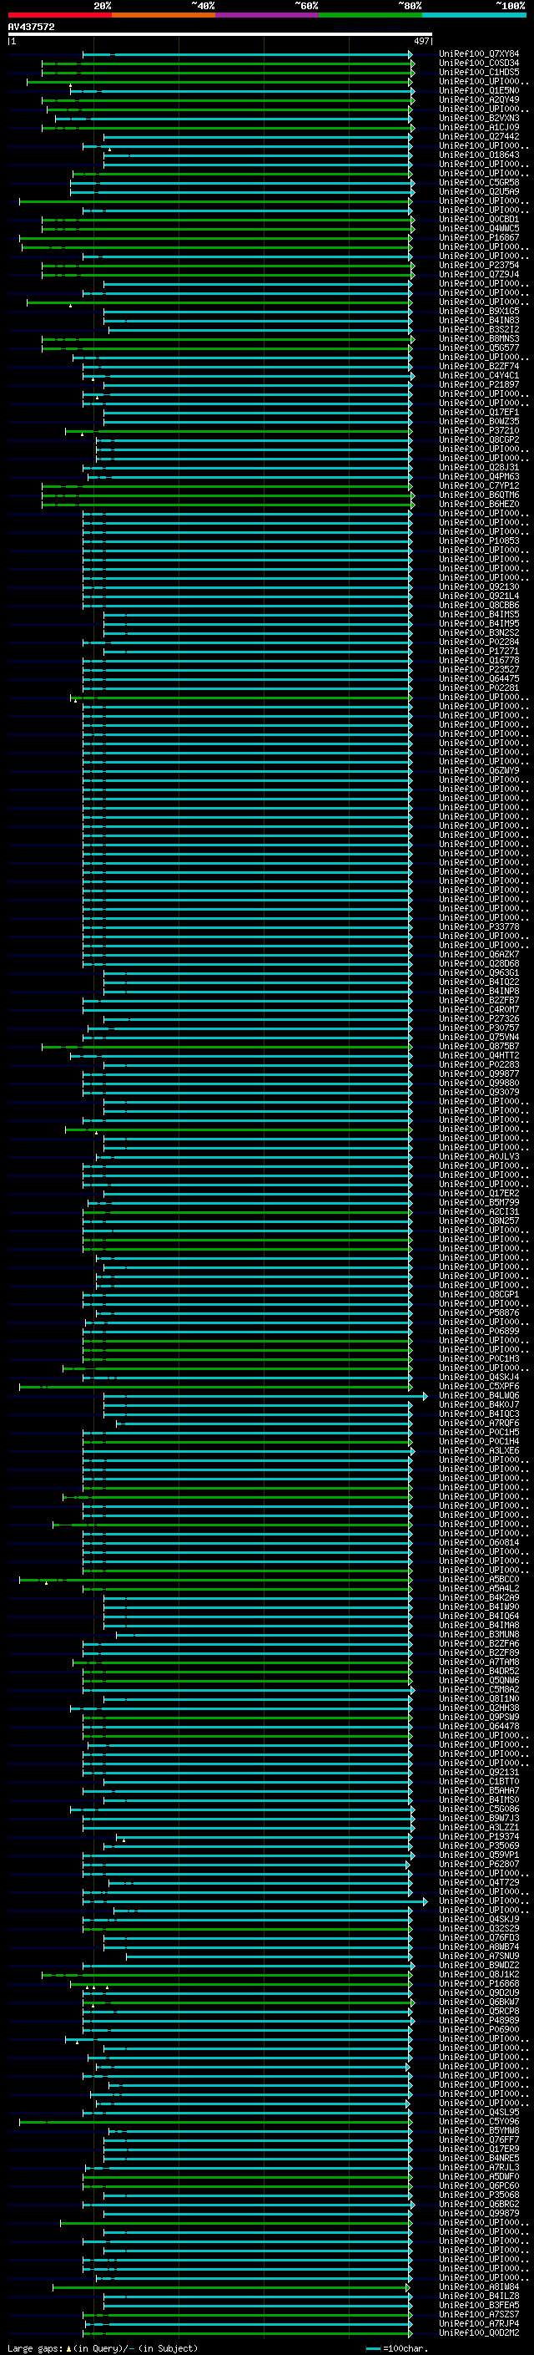Select the UniRef100_C5GR58 label
This screenshot has height=2355, width=534.
pyautogui.click(x=479, y=183)
